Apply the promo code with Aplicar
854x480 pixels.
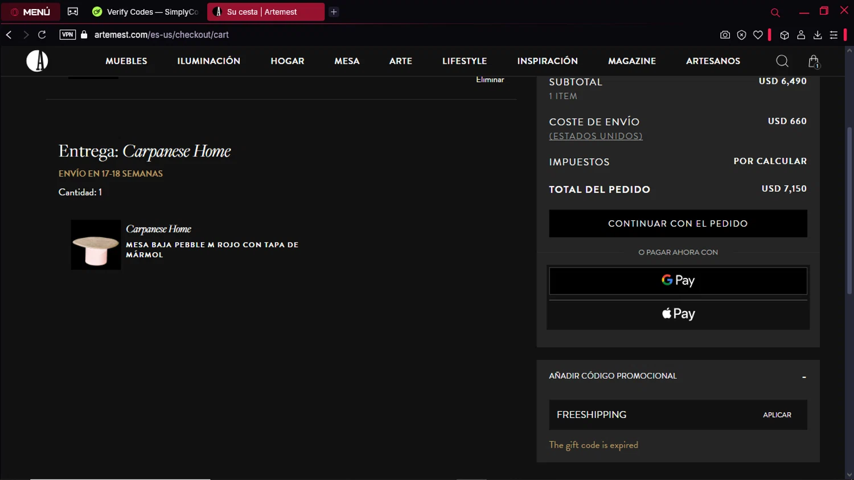777,415
